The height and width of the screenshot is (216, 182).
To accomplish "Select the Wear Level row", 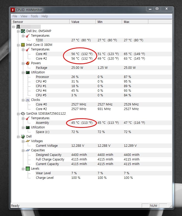I will 103,173.
